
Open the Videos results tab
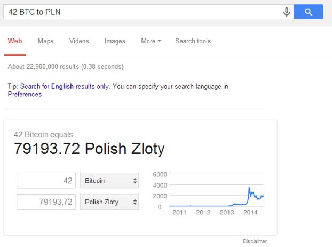click(x=79, y=41)
